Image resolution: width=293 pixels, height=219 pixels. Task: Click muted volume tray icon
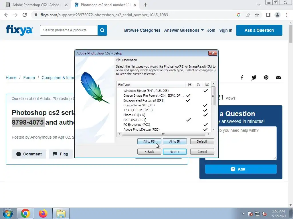[x=264, y=214]
